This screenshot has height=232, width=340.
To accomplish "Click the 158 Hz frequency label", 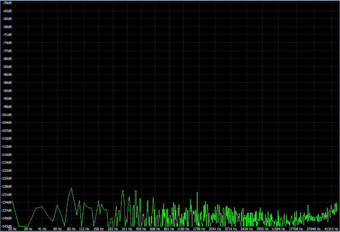I will click(x=99, y=229).
